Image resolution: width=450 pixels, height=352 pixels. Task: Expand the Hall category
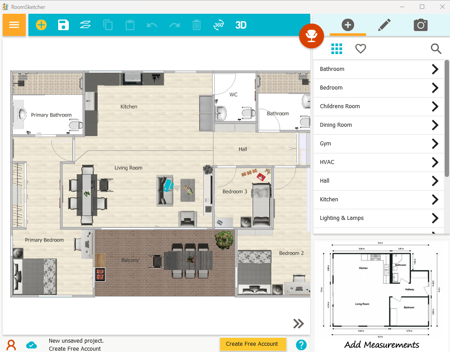[379, 181]
